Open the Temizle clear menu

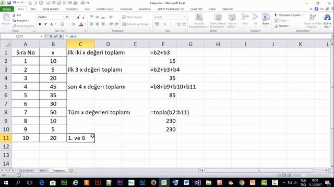tap(282, 26)
